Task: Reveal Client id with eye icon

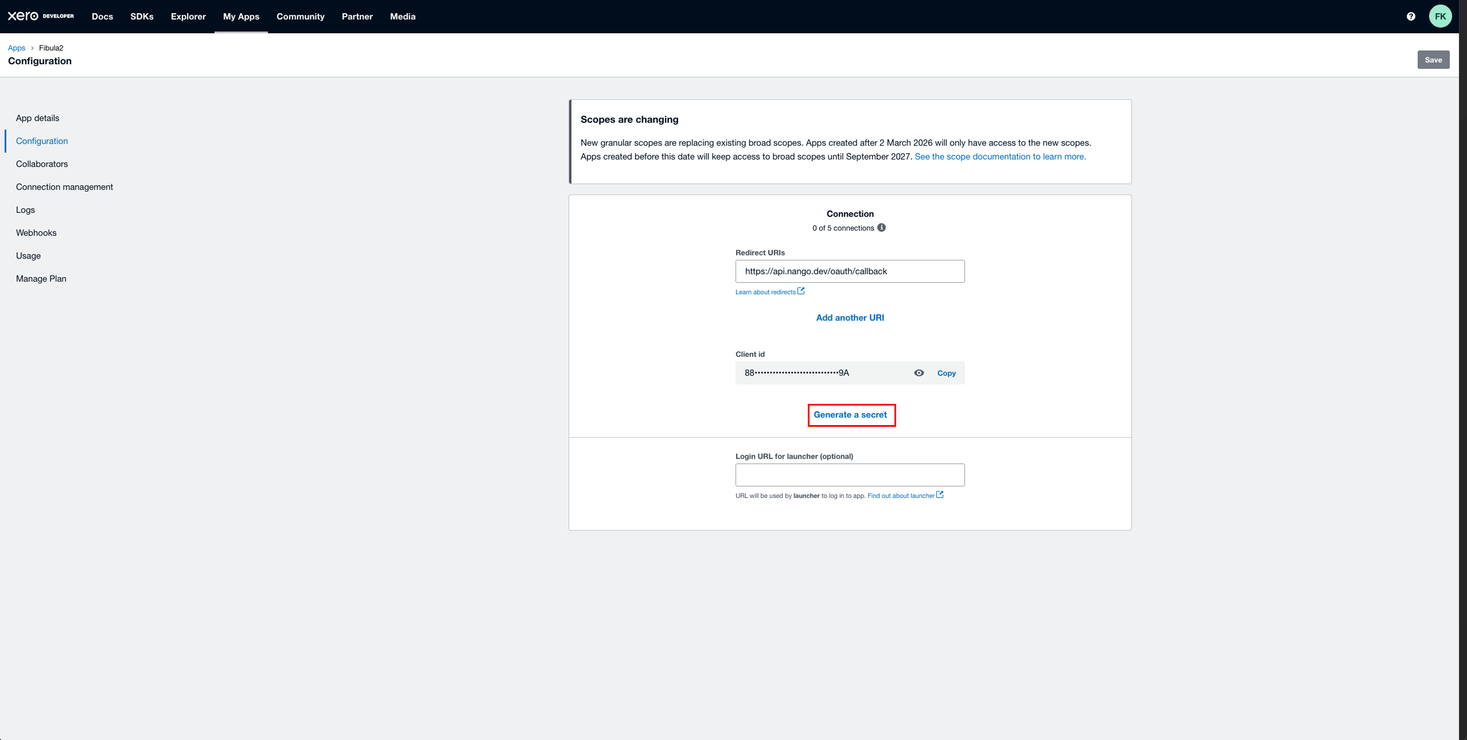Action: click(919, 373)
